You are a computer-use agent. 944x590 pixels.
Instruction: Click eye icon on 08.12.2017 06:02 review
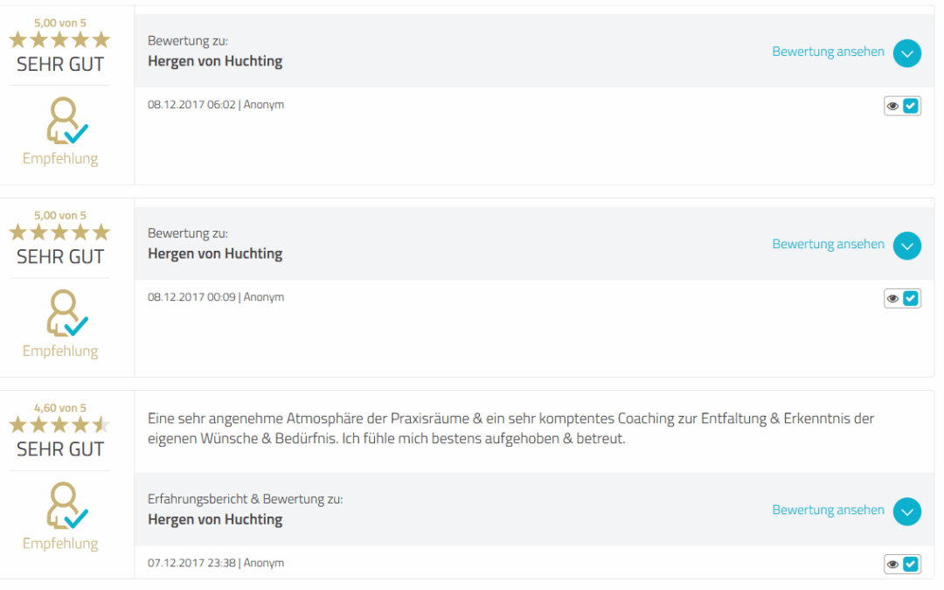(x=892, y=106)
